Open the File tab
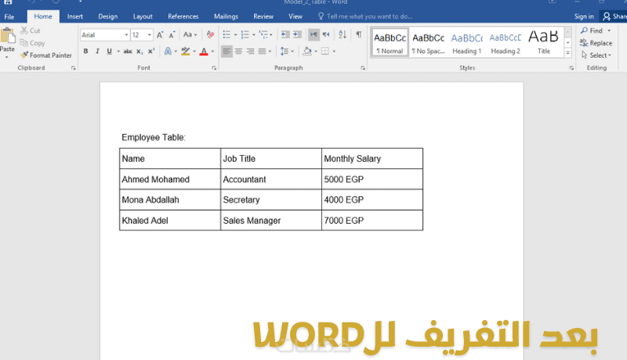627x360 pixels. pos(9,16)
